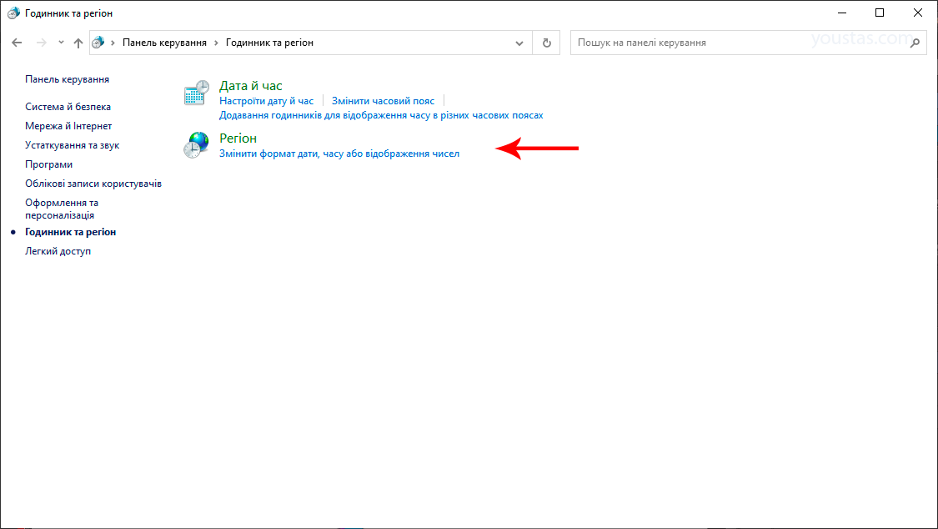Image resolution: width=938 pixels, height=529 pixels.
Task: Open the Регіон heading link
Action: [238, 139]
